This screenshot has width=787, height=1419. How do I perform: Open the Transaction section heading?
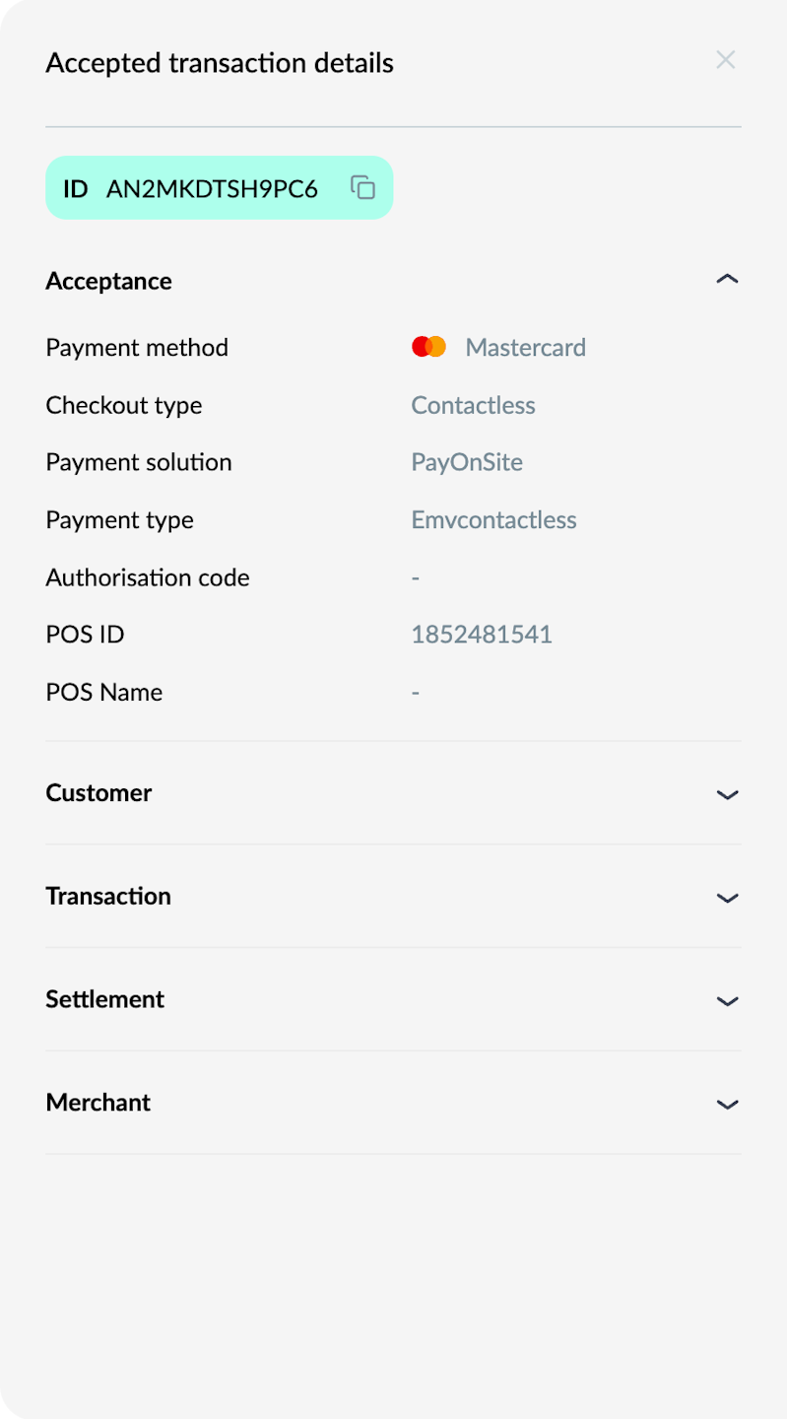[x=108, y=896]
